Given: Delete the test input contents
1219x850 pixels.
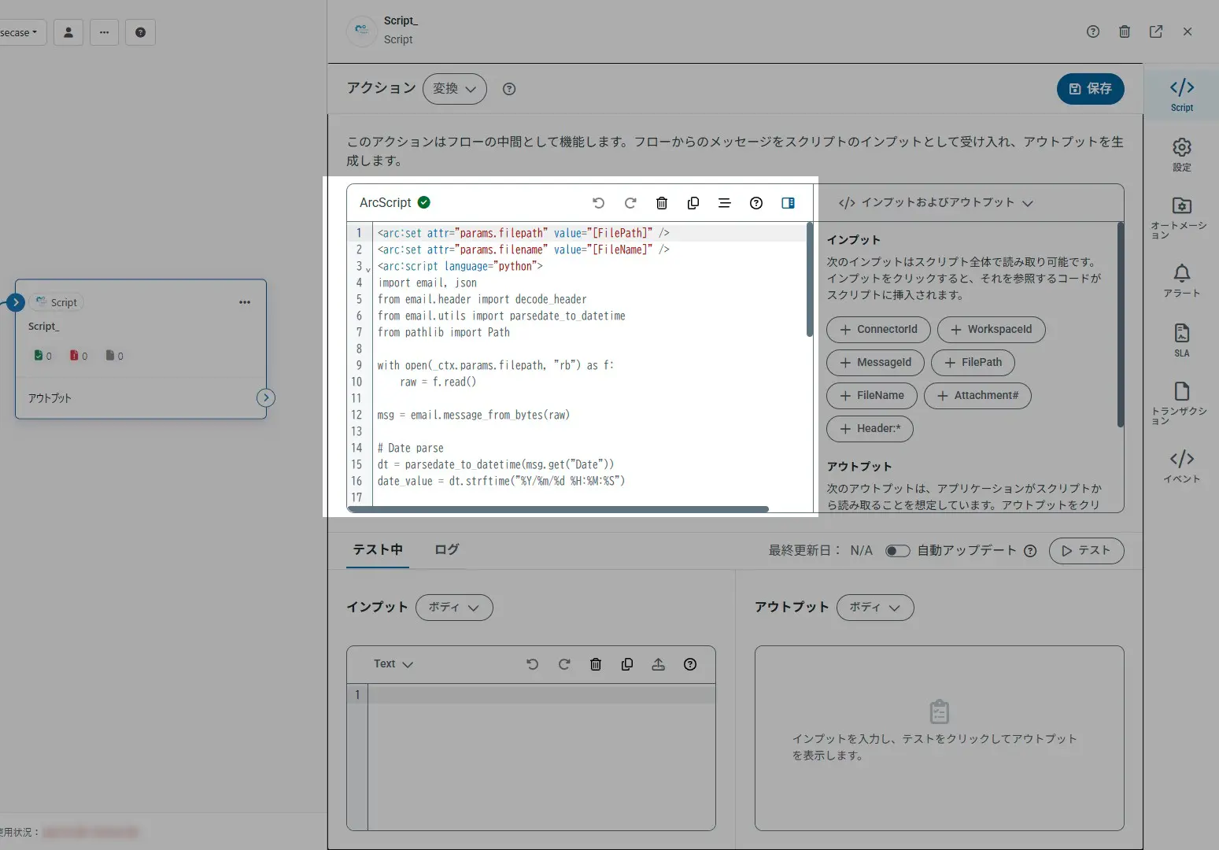Looking at the screenshot, I should point(596,663).
